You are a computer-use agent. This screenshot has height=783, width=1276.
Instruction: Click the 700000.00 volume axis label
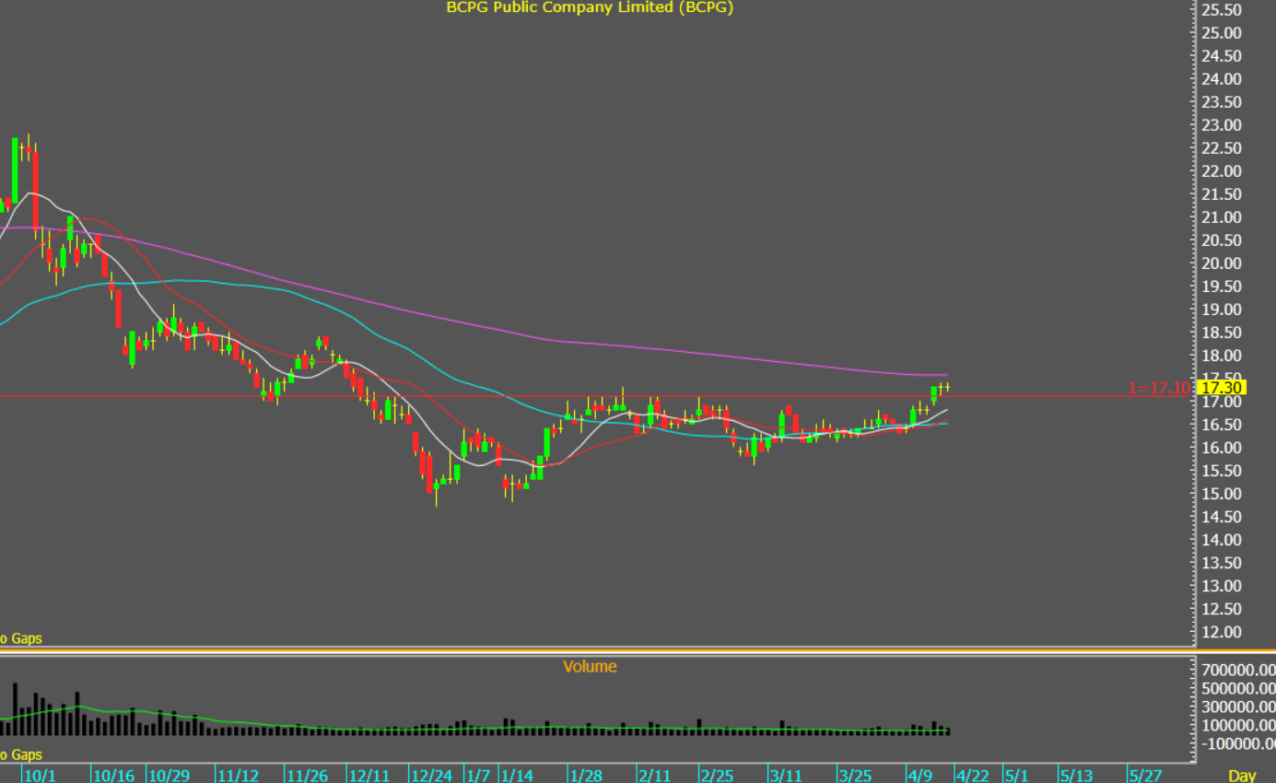click(x=1238, y=670)
